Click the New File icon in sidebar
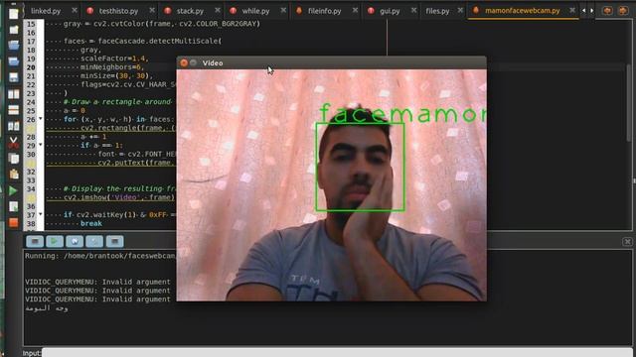Image resolution: width=636 pixels, height=357 pixels. click(x=13, y=14)
